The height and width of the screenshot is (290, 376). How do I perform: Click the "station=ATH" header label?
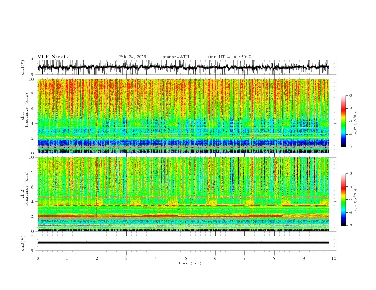[x=176, y=57]
